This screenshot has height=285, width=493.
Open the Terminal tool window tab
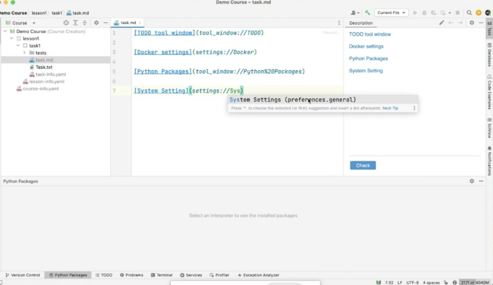click(x=162, y=275)
